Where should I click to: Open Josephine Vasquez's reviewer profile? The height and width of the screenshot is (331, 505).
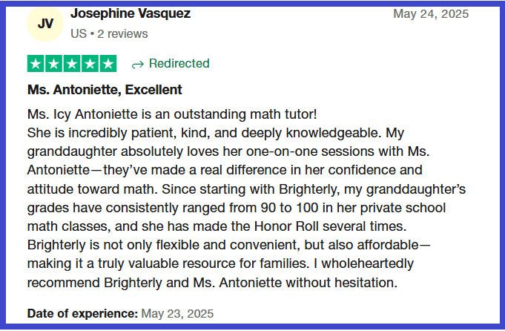[130, 13]
